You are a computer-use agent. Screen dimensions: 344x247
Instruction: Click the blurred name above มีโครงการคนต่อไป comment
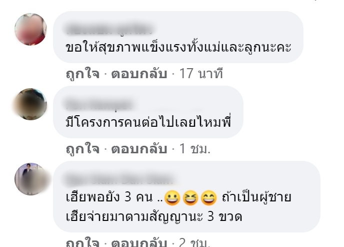[100, 104]
